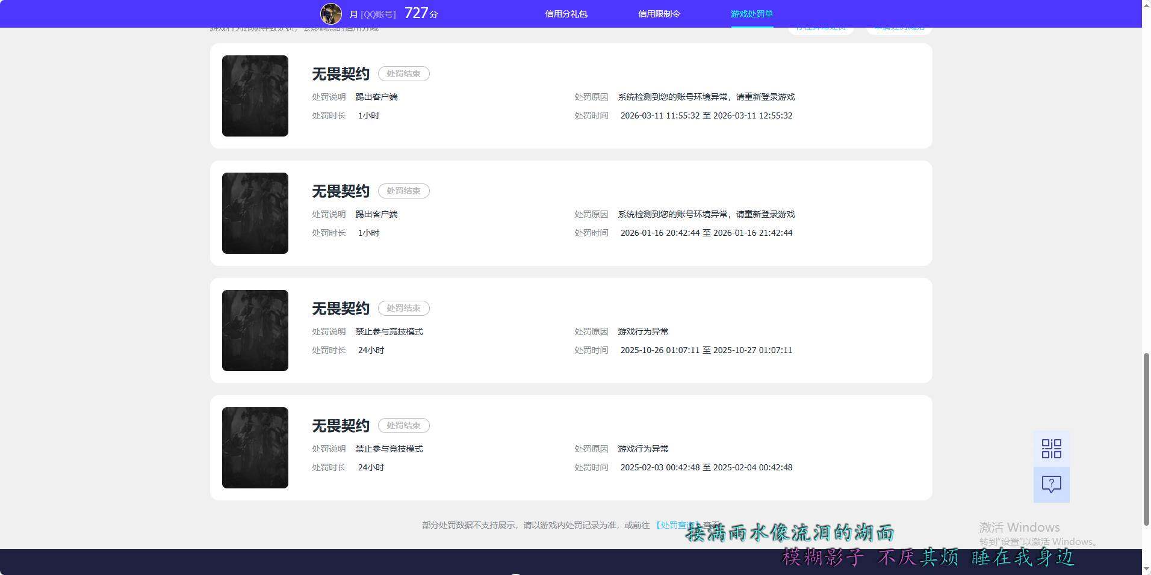Click the user avatar in the navigation bar
This screenshot has width=1151, height=575.
[x=331, y=13]
